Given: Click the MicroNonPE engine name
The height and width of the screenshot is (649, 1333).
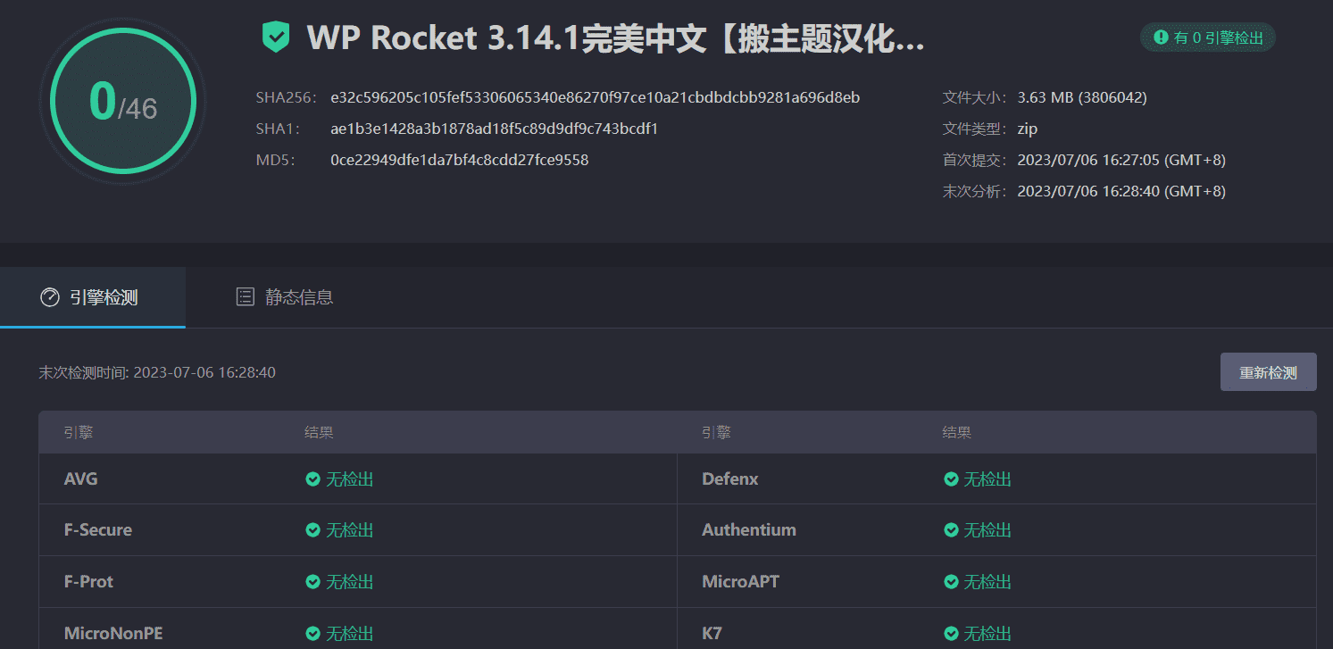Looking at the screenshot, I should tap(113, 634).
